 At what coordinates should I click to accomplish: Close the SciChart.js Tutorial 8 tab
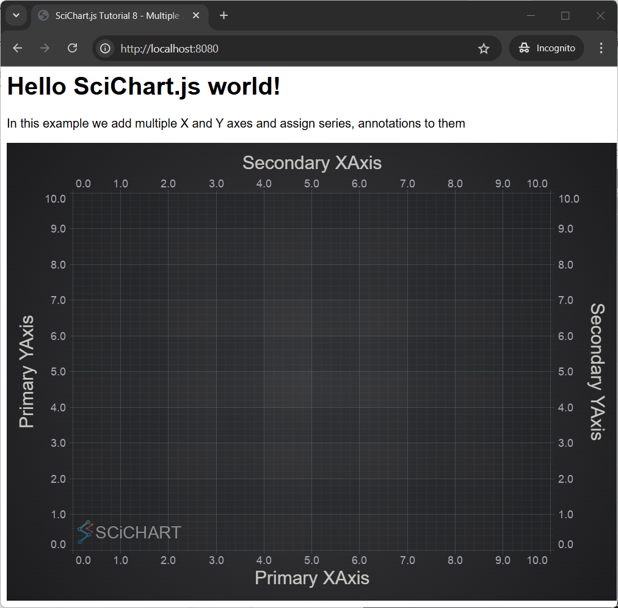click(x=196, y=16)
